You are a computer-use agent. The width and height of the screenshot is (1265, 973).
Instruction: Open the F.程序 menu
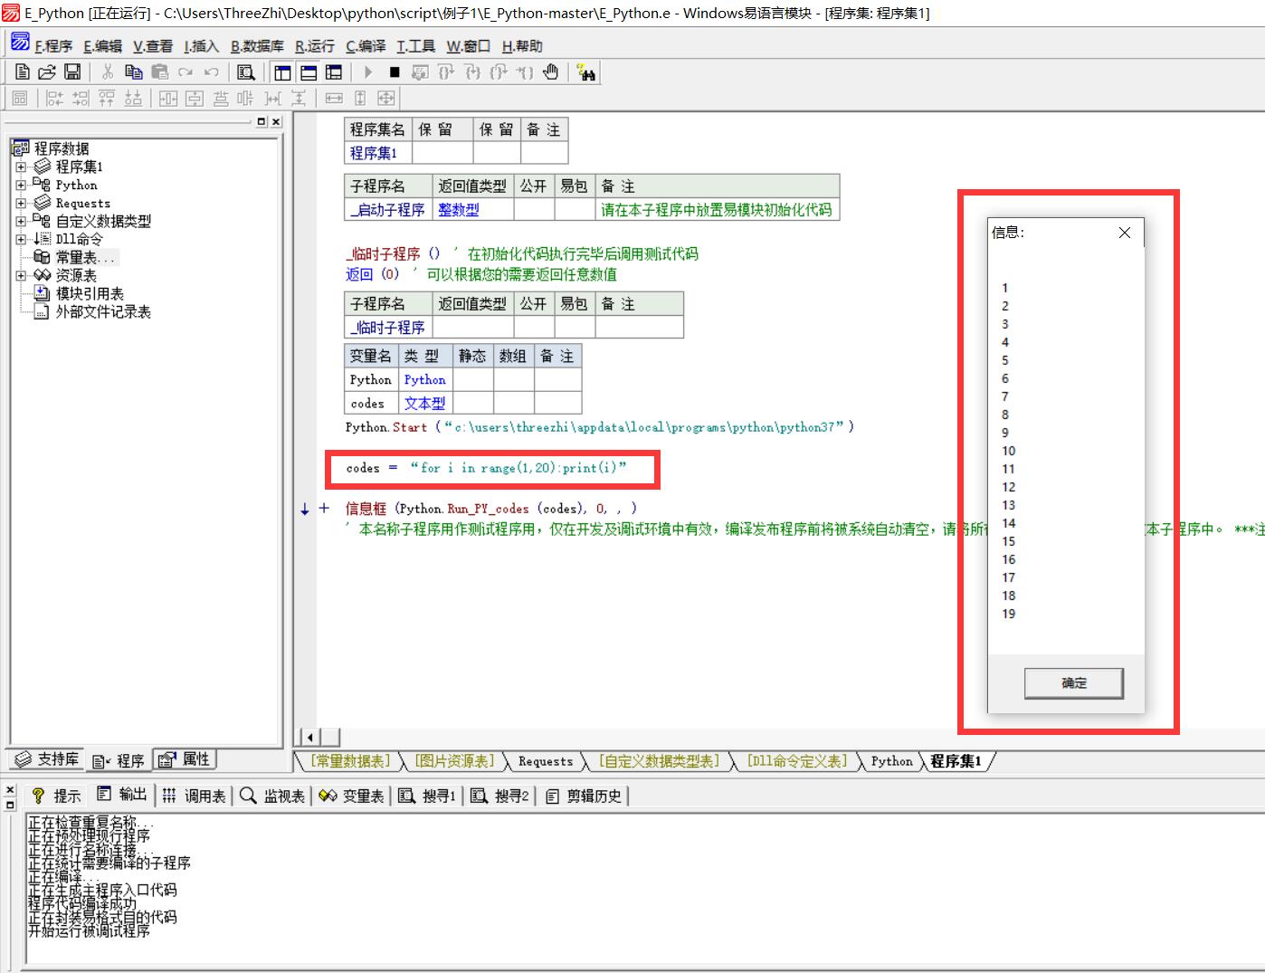coord(53,46)
